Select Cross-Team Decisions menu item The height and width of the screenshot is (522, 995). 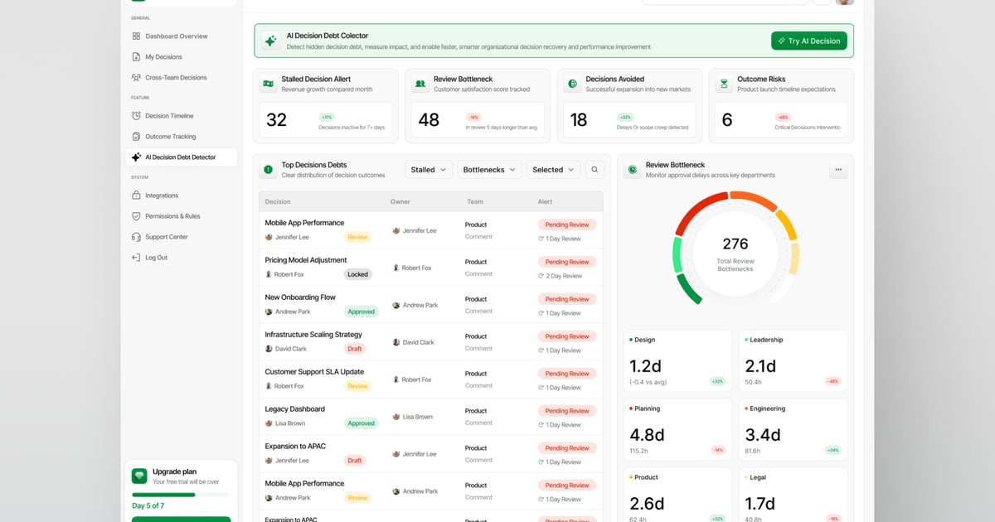point(176,78)
